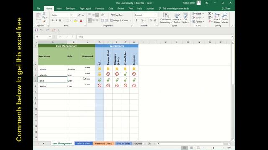Open the Calibri font name dropdown
Viewport: 268px width, 150px height.
[69, 15]
